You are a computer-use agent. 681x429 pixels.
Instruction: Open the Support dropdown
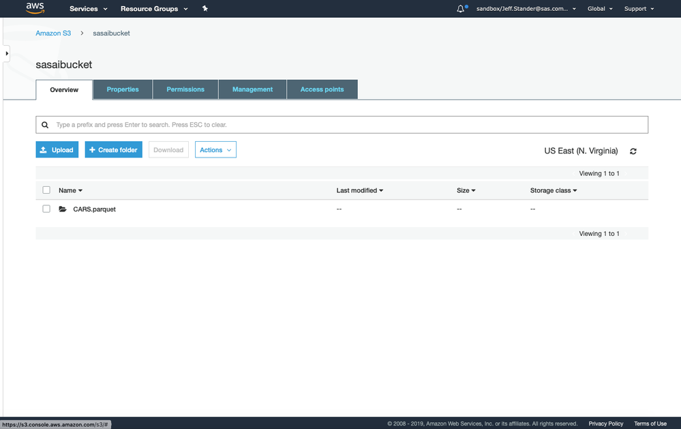(639, 9)
